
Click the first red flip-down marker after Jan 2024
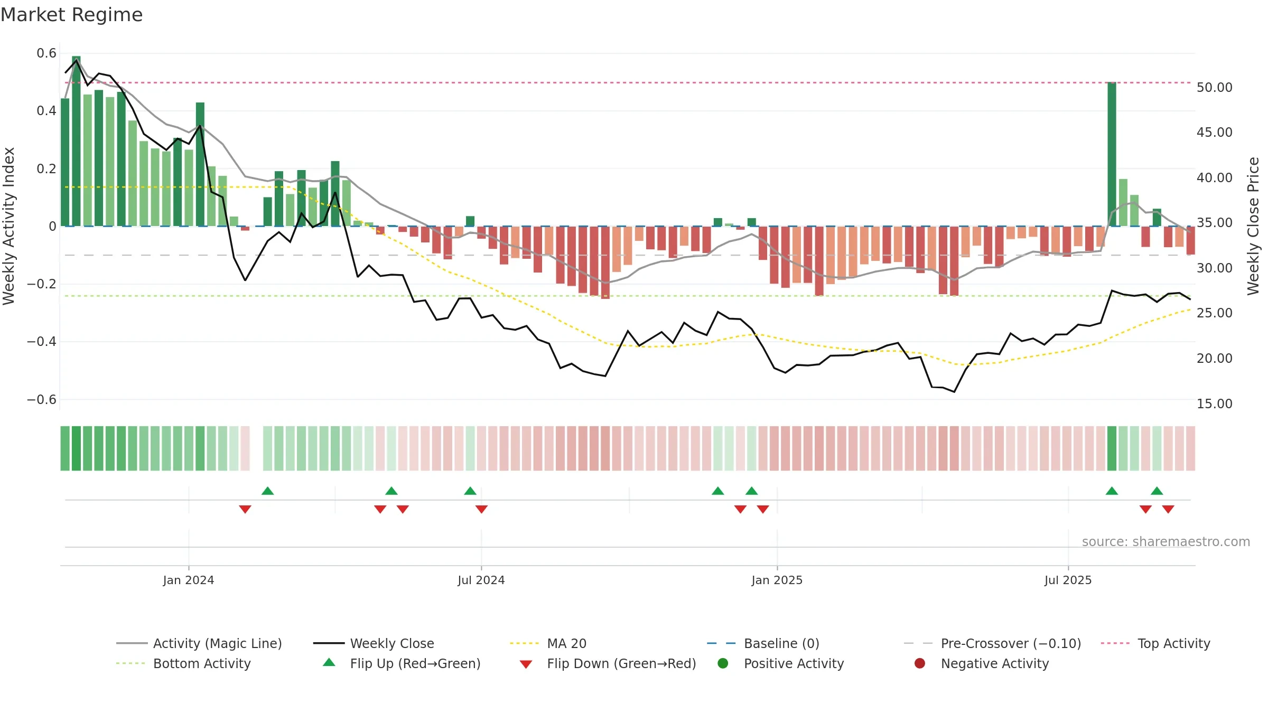tap(245, 509)
